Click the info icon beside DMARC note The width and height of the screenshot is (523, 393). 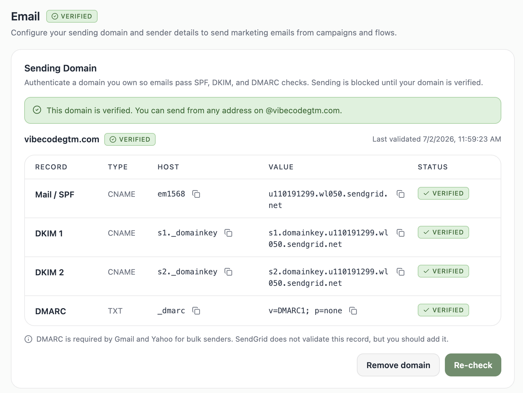click(x=28, y=339)
